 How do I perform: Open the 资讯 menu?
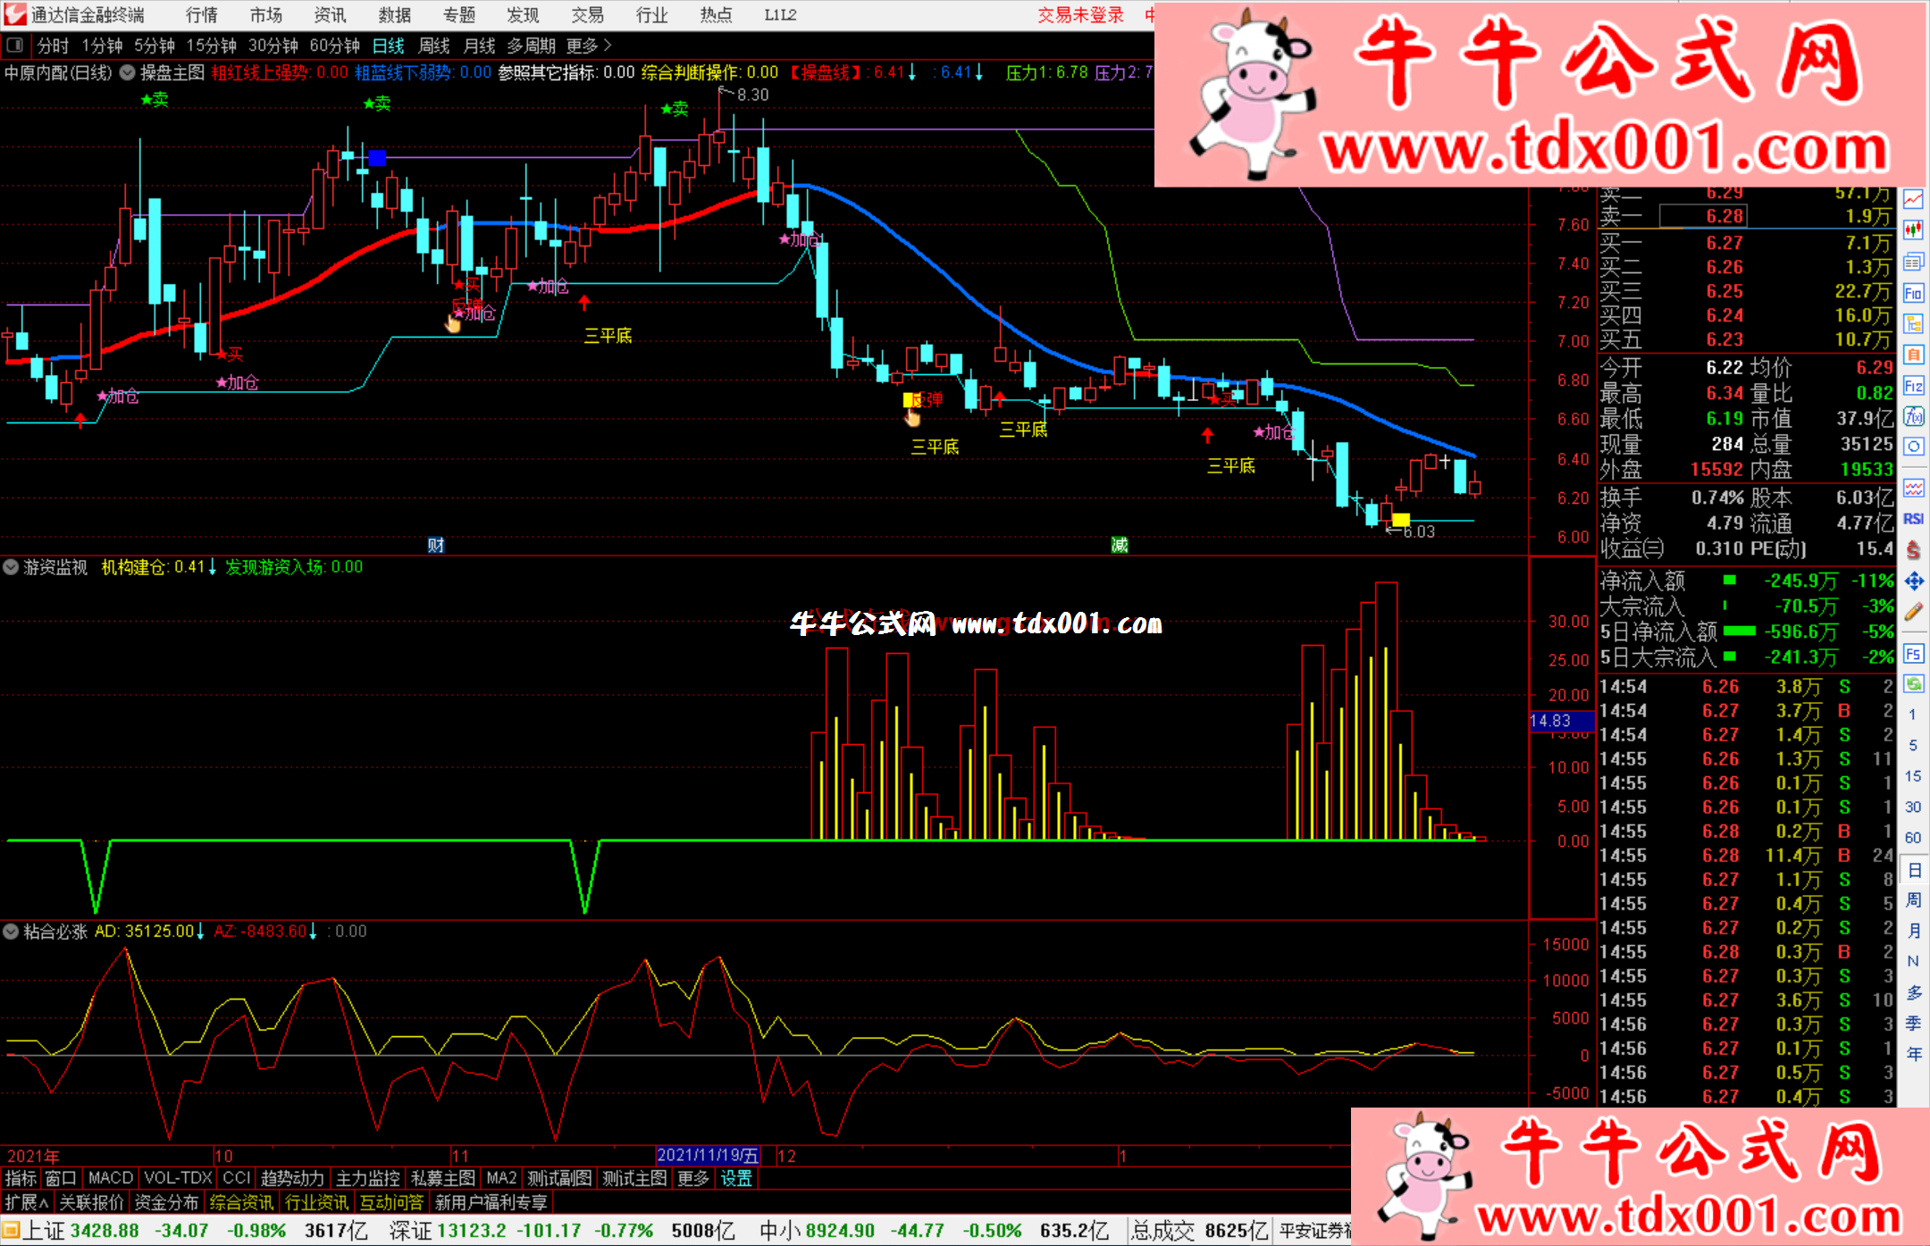pyautogui.click(x=330, y=14)
